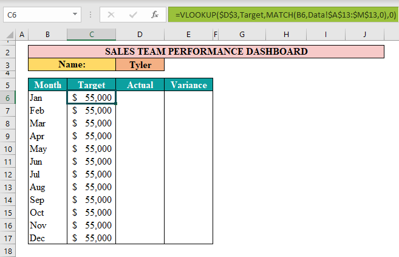Click the Sales Team Performance Dashboard title
Screen dimensions: 399x257
[206, 52]
